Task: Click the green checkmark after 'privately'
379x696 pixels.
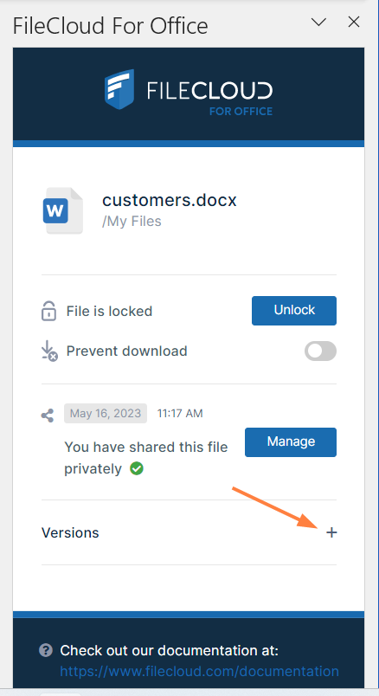Action: 137,468
